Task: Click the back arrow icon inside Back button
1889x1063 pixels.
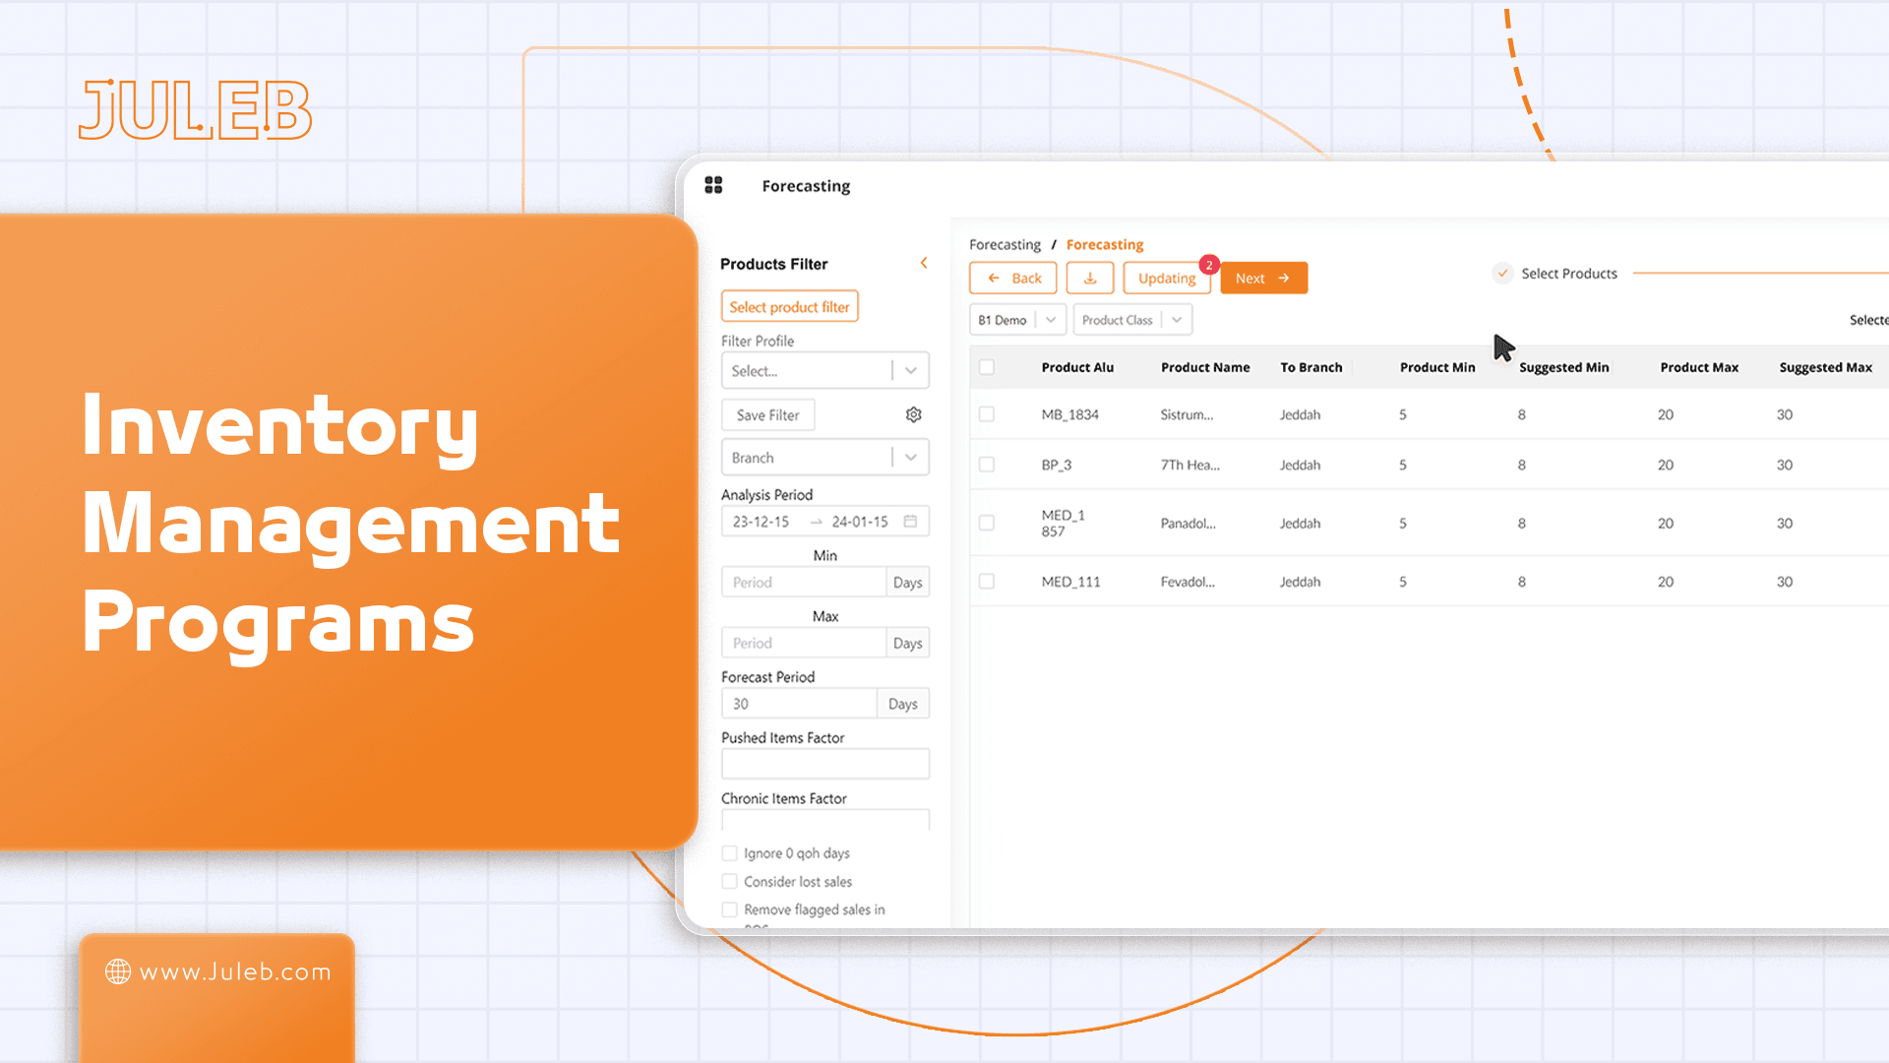Action: [994, 278]
